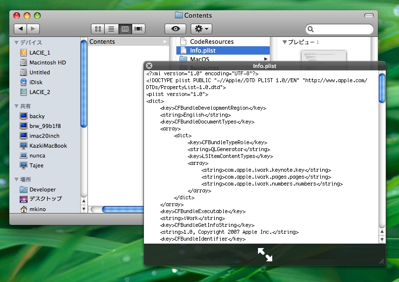The image size is (399, 282).
Task: Switch Finder to list view
Action: point(111,29)
